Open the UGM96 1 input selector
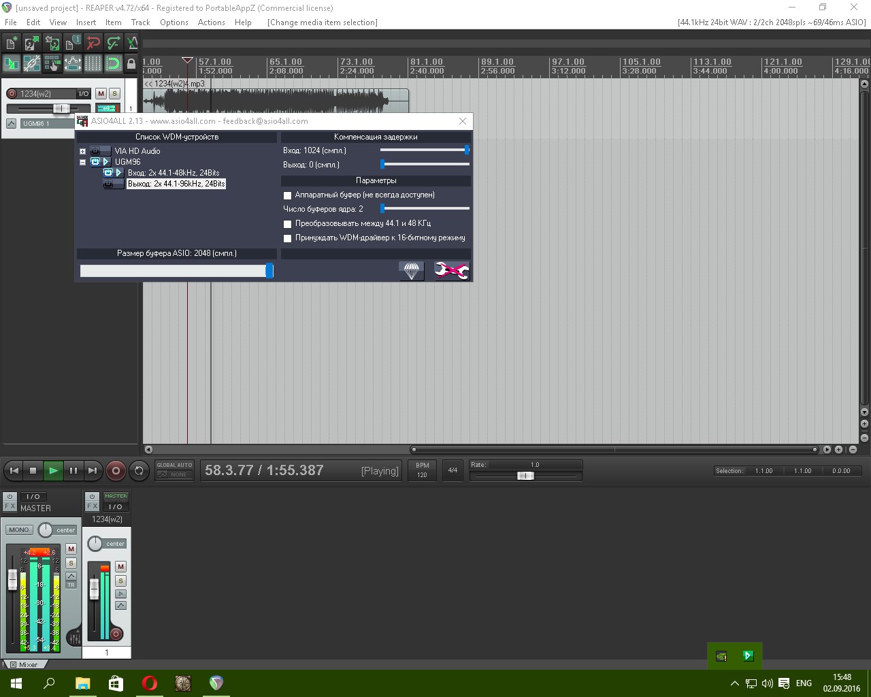This screenshot has height=697, width=871. coord(47,123)
